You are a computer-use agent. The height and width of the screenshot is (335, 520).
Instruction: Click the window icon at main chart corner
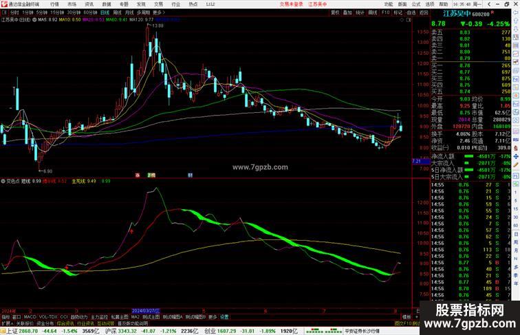409,20
